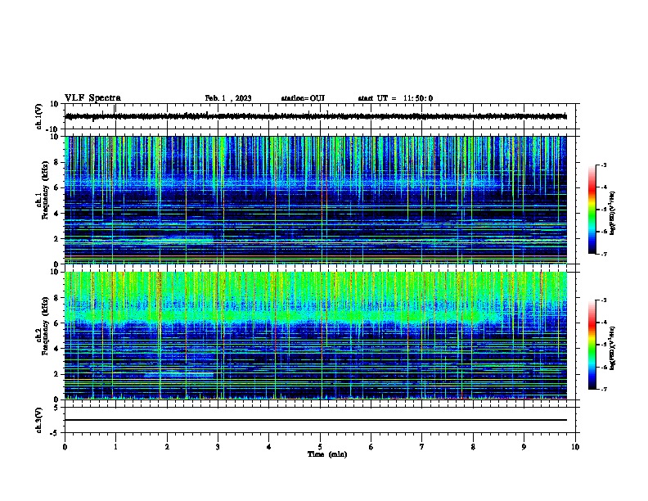Click the ch.1 voltage waveform trace
The width and height of the screenshot is (648, 501).
[316, 116]
